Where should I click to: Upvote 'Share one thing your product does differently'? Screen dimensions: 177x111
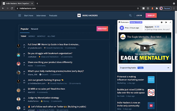pyautogui.click(x=24, y=62)
